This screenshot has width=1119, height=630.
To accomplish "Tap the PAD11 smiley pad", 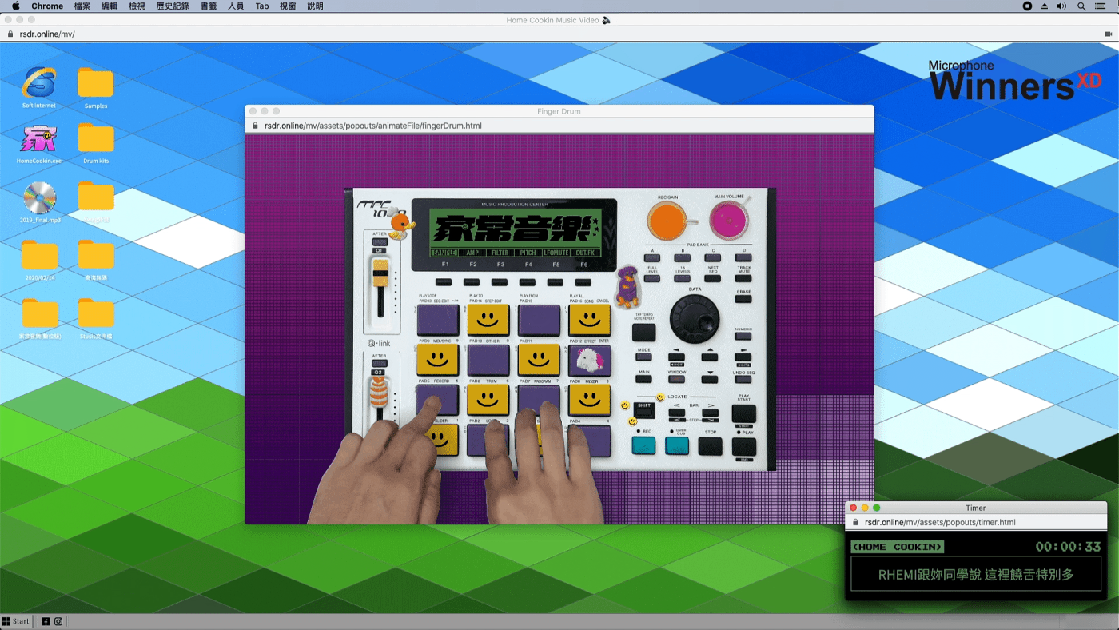I will [539, 360].
